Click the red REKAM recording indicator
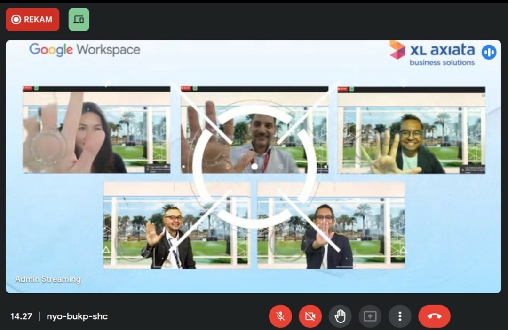Viewport: 508px width, 330px height. pos(32,20)
